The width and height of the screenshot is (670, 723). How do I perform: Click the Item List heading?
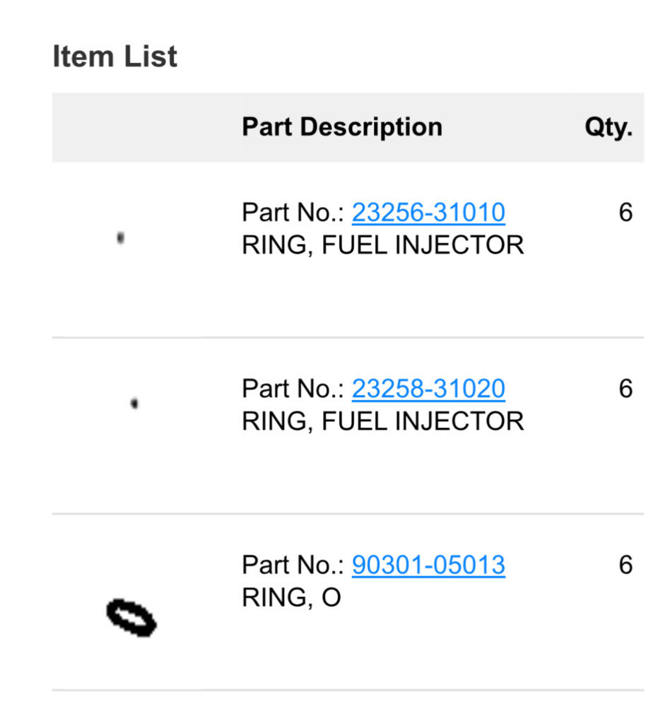114,57
